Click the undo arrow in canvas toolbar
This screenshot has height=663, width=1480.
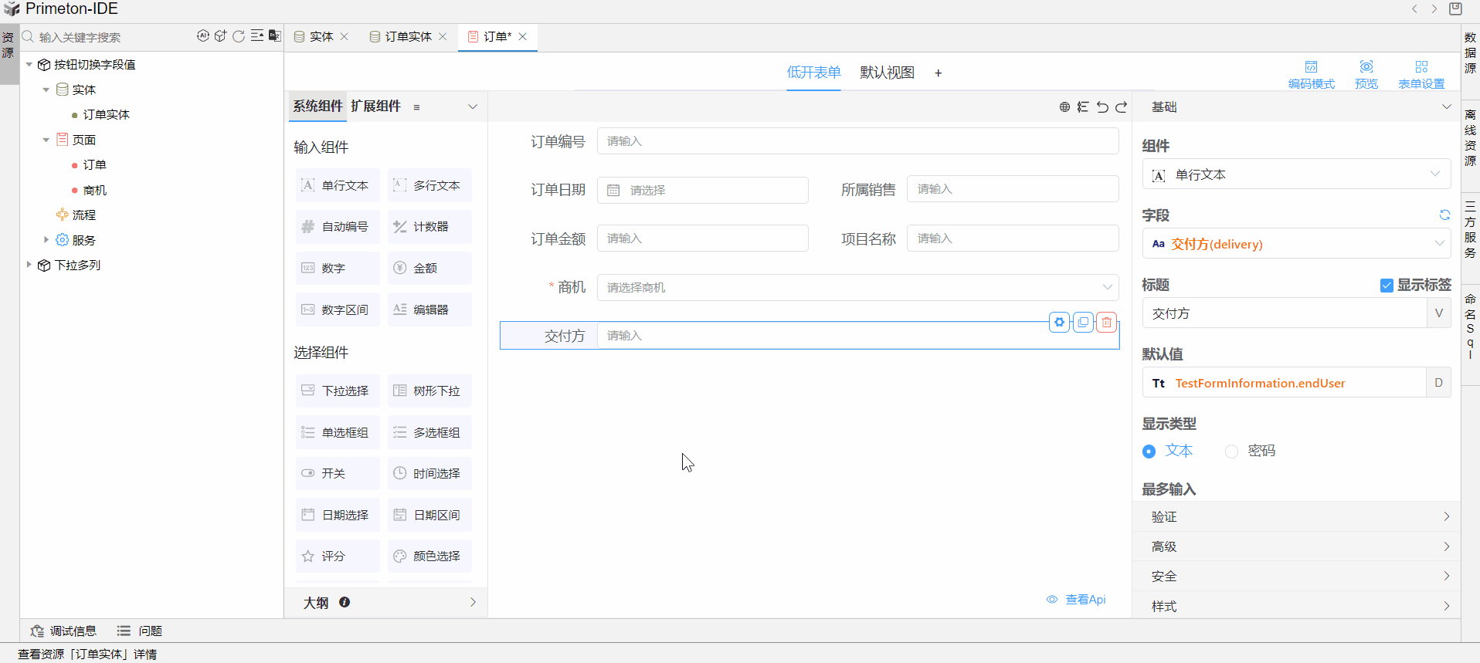[x=1102, y=107]
